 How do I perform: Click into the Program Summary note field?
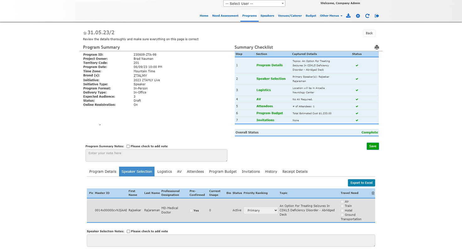coord(156,155)
